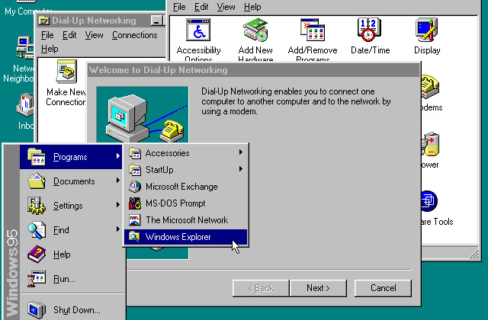Select the Power battery icon

pyautogui.click(x=430, y=144)
